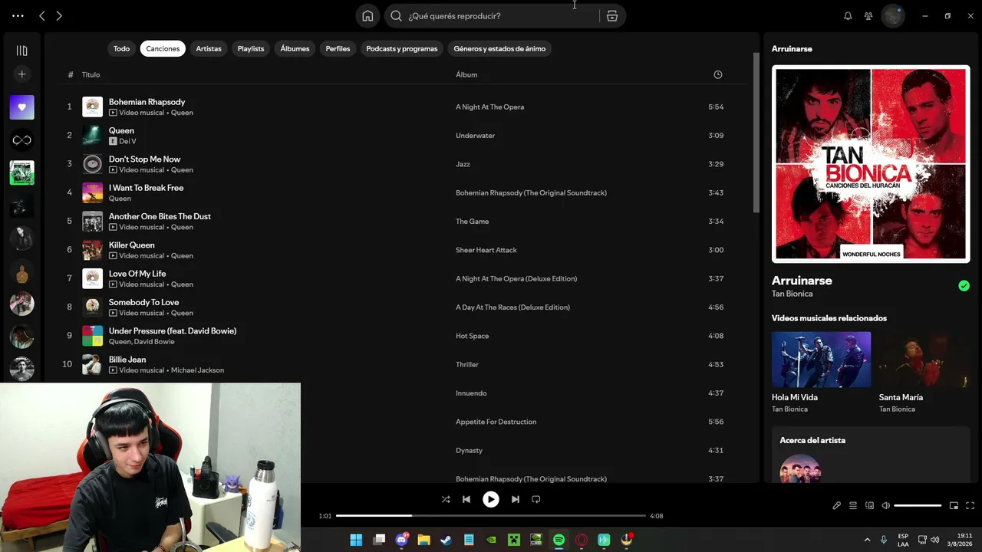Select the 'Todo' search filter
The image size is (982, 552).
tap(122, 48)
